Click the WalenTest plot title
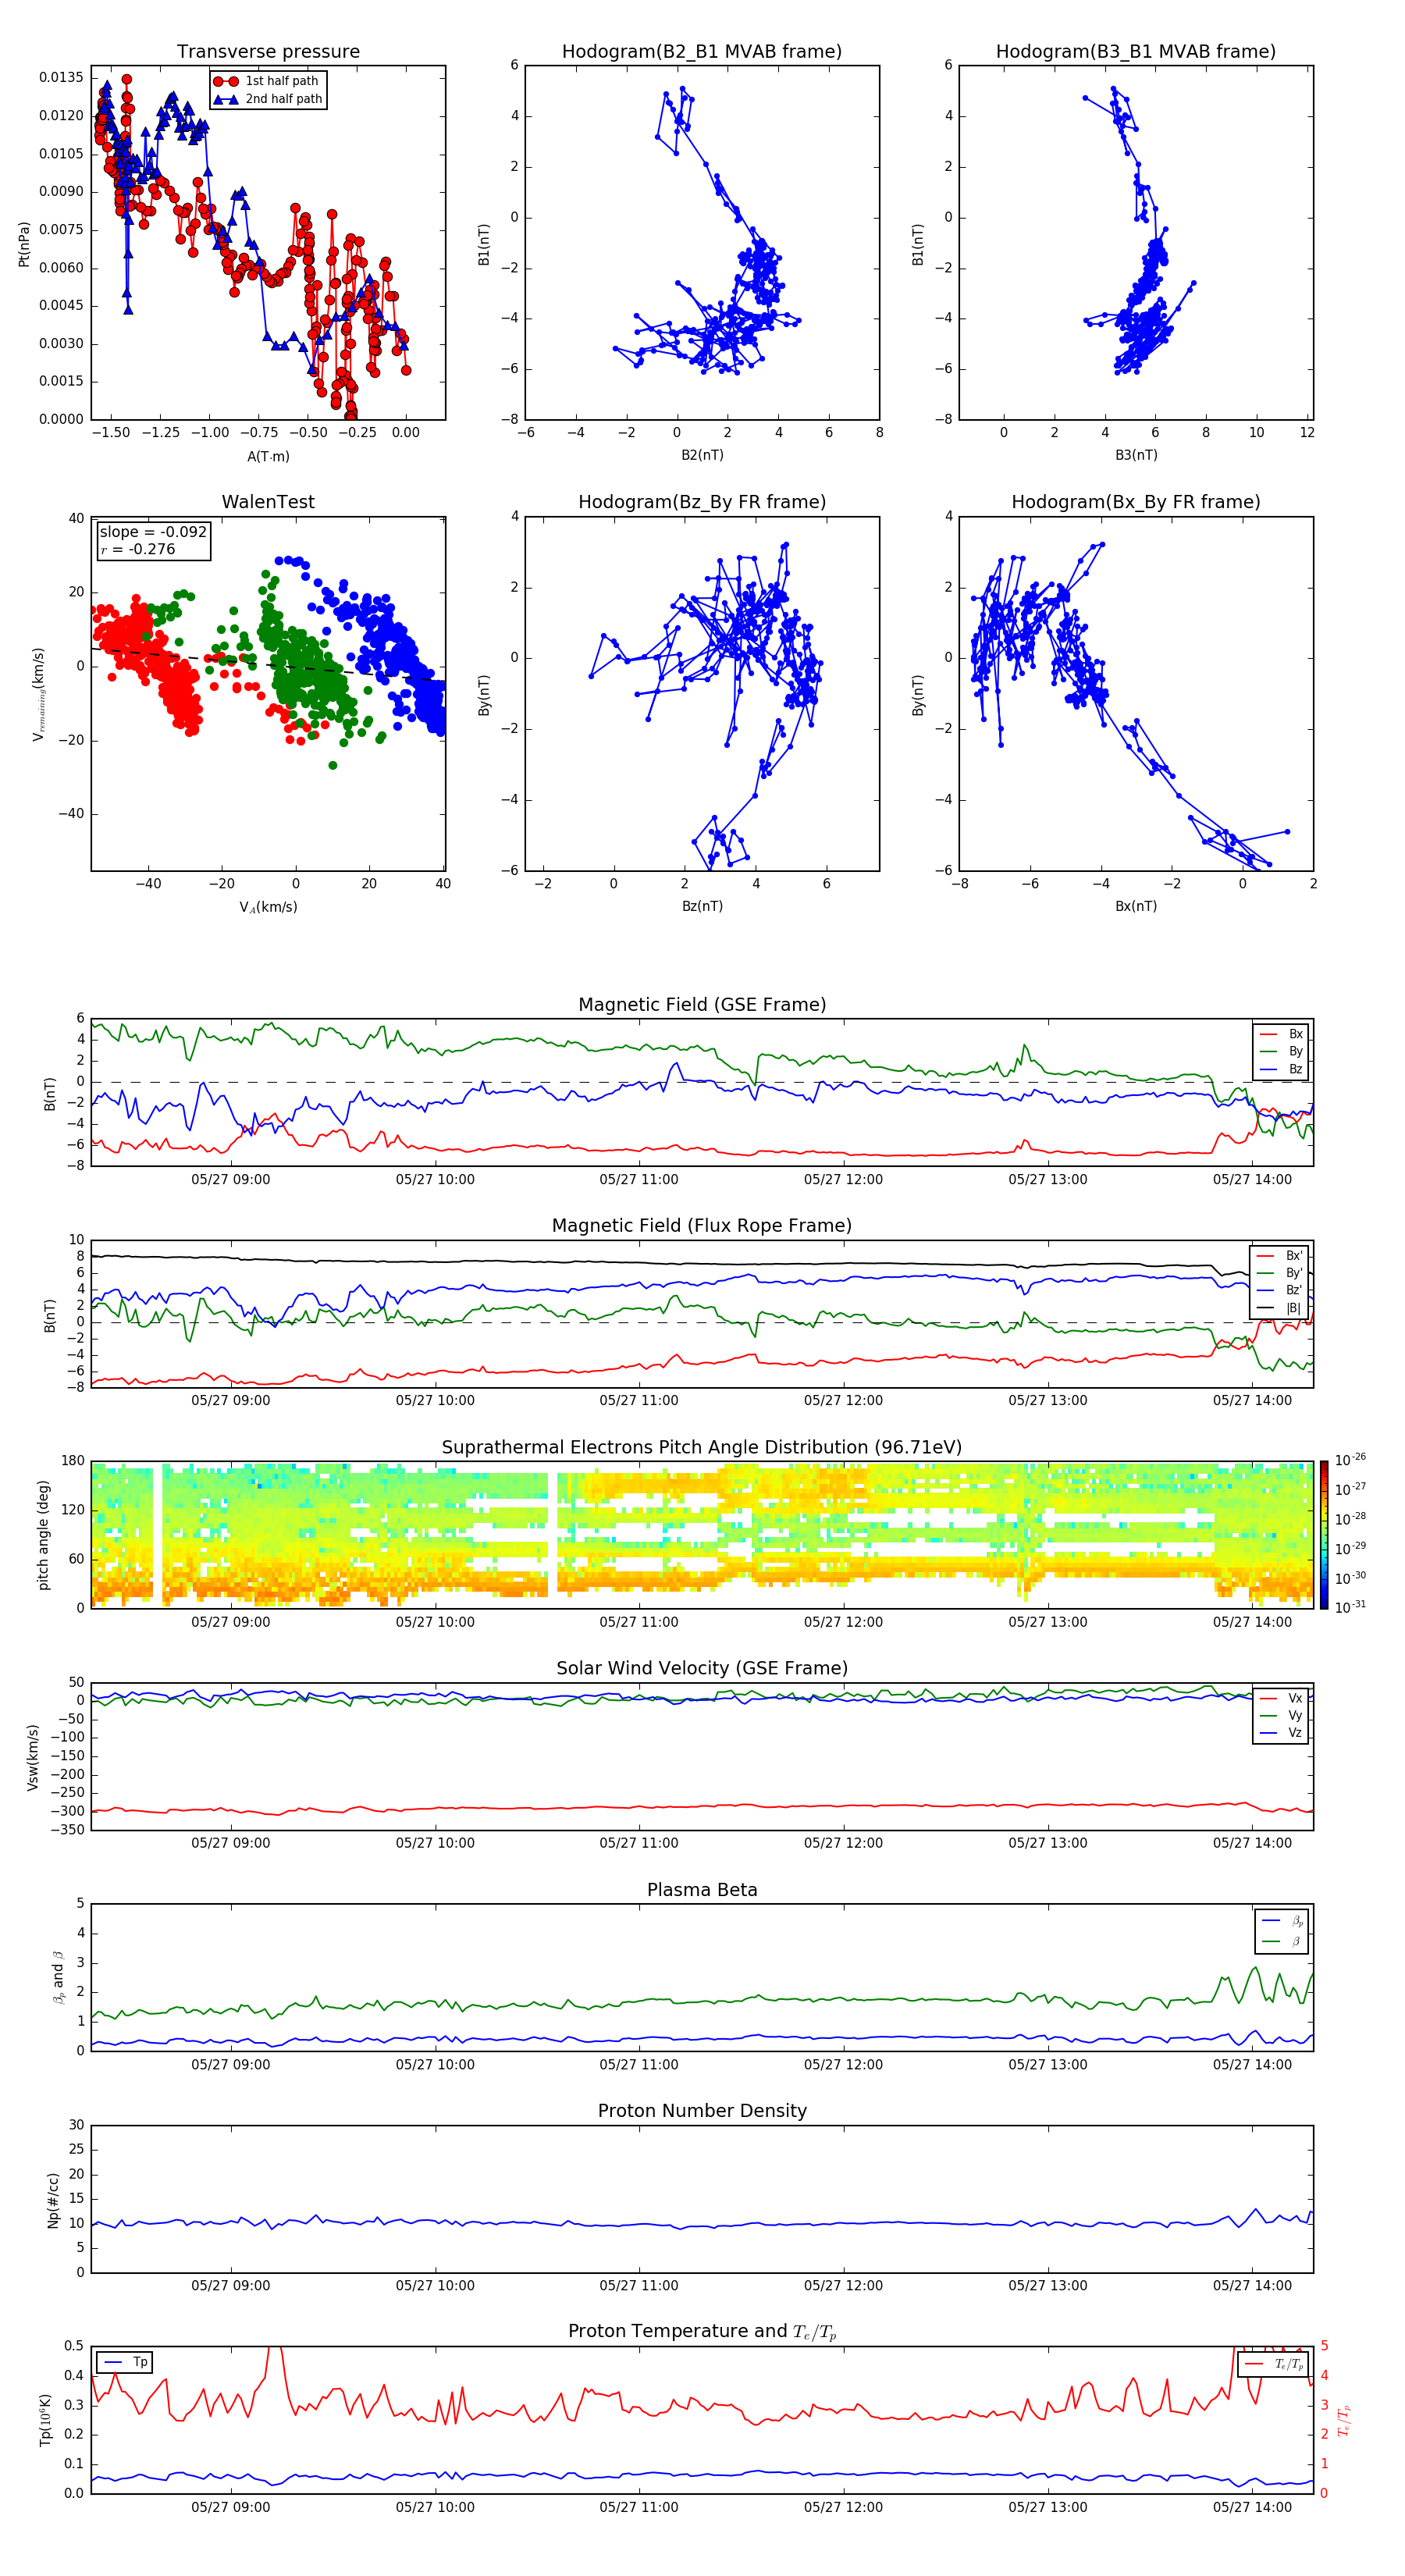This screenshot has width=1405, height=2576. (268, 502)
